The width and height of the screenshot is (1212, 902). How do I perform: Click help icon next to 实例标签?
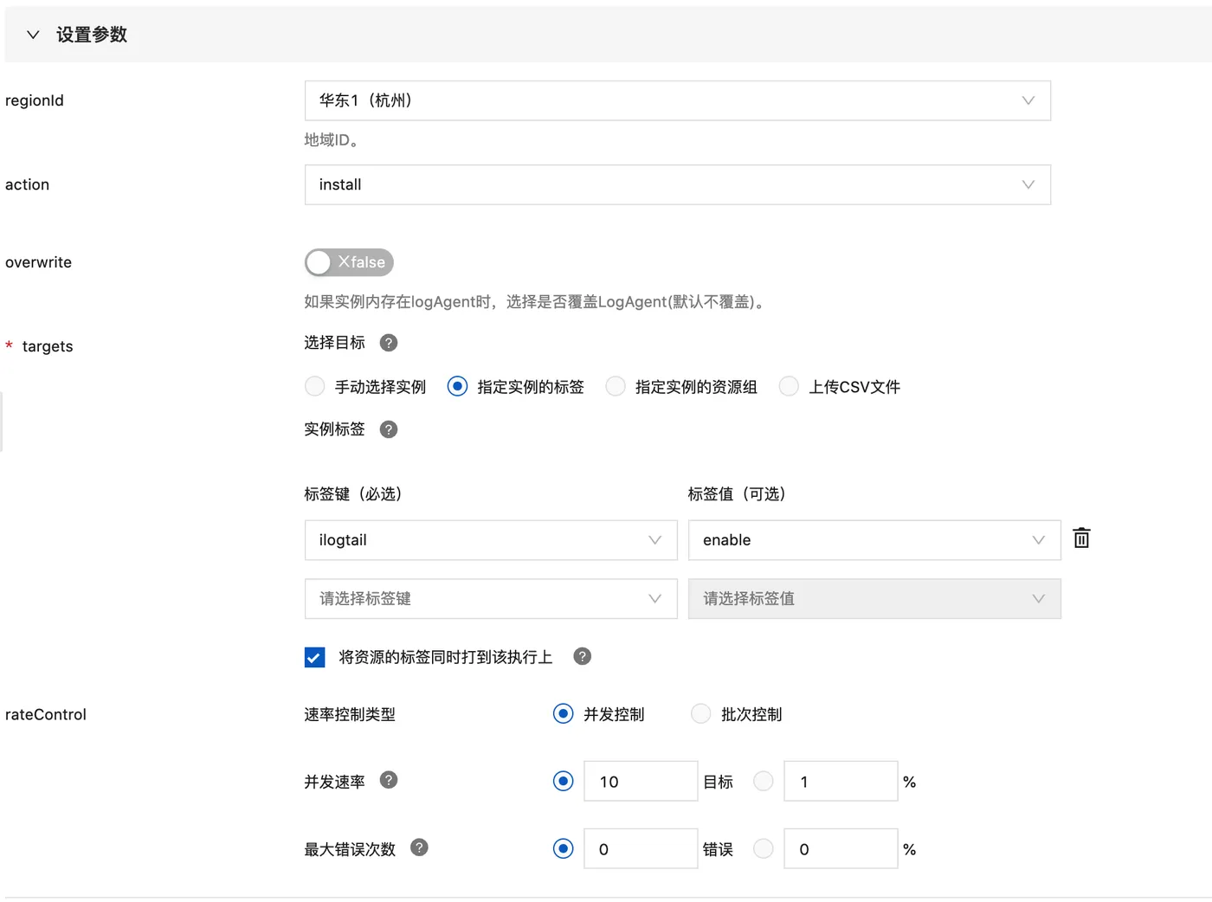[x=389, y=429]
